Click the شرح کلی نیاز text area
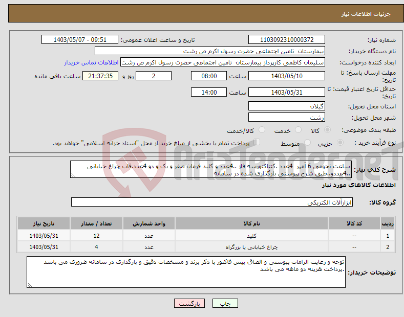The image size is (404, 317). pyautogui.click(x=211, y=169)
